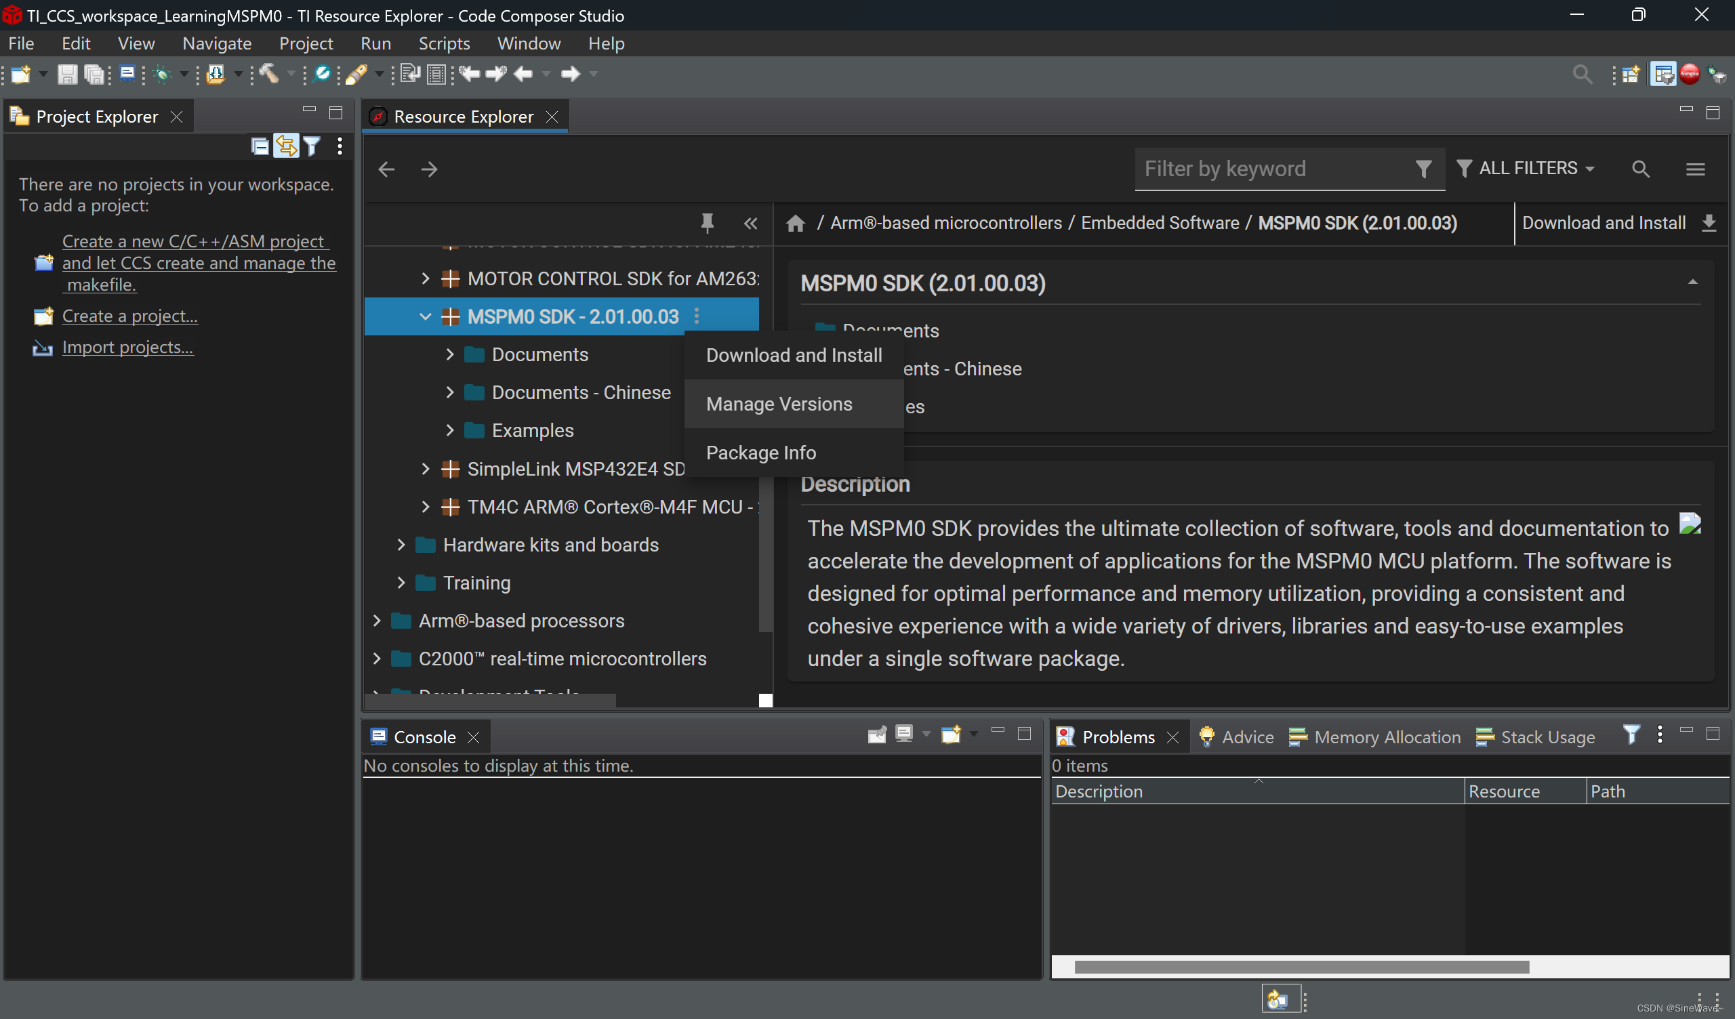Open the ALL FILTERS dropdown
The height and width of the screenshot is (1019, 1735).
[1526, 168]
